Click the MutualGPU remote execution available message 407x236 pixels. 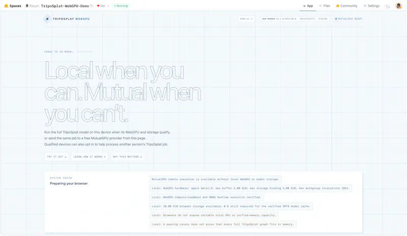click(215, 179)
